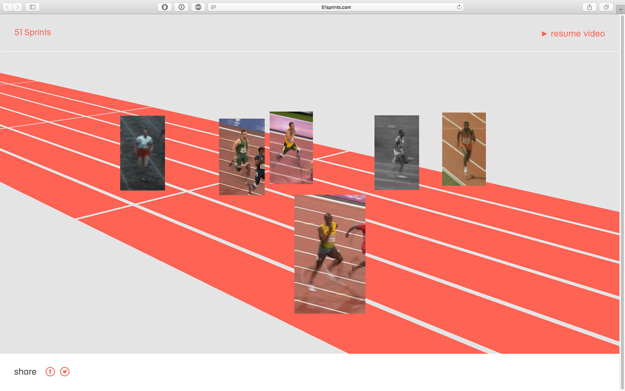Select the green-uniform runner beside a dark-clad runner
This screenshot has height=391, width=625.
point(242,157)
